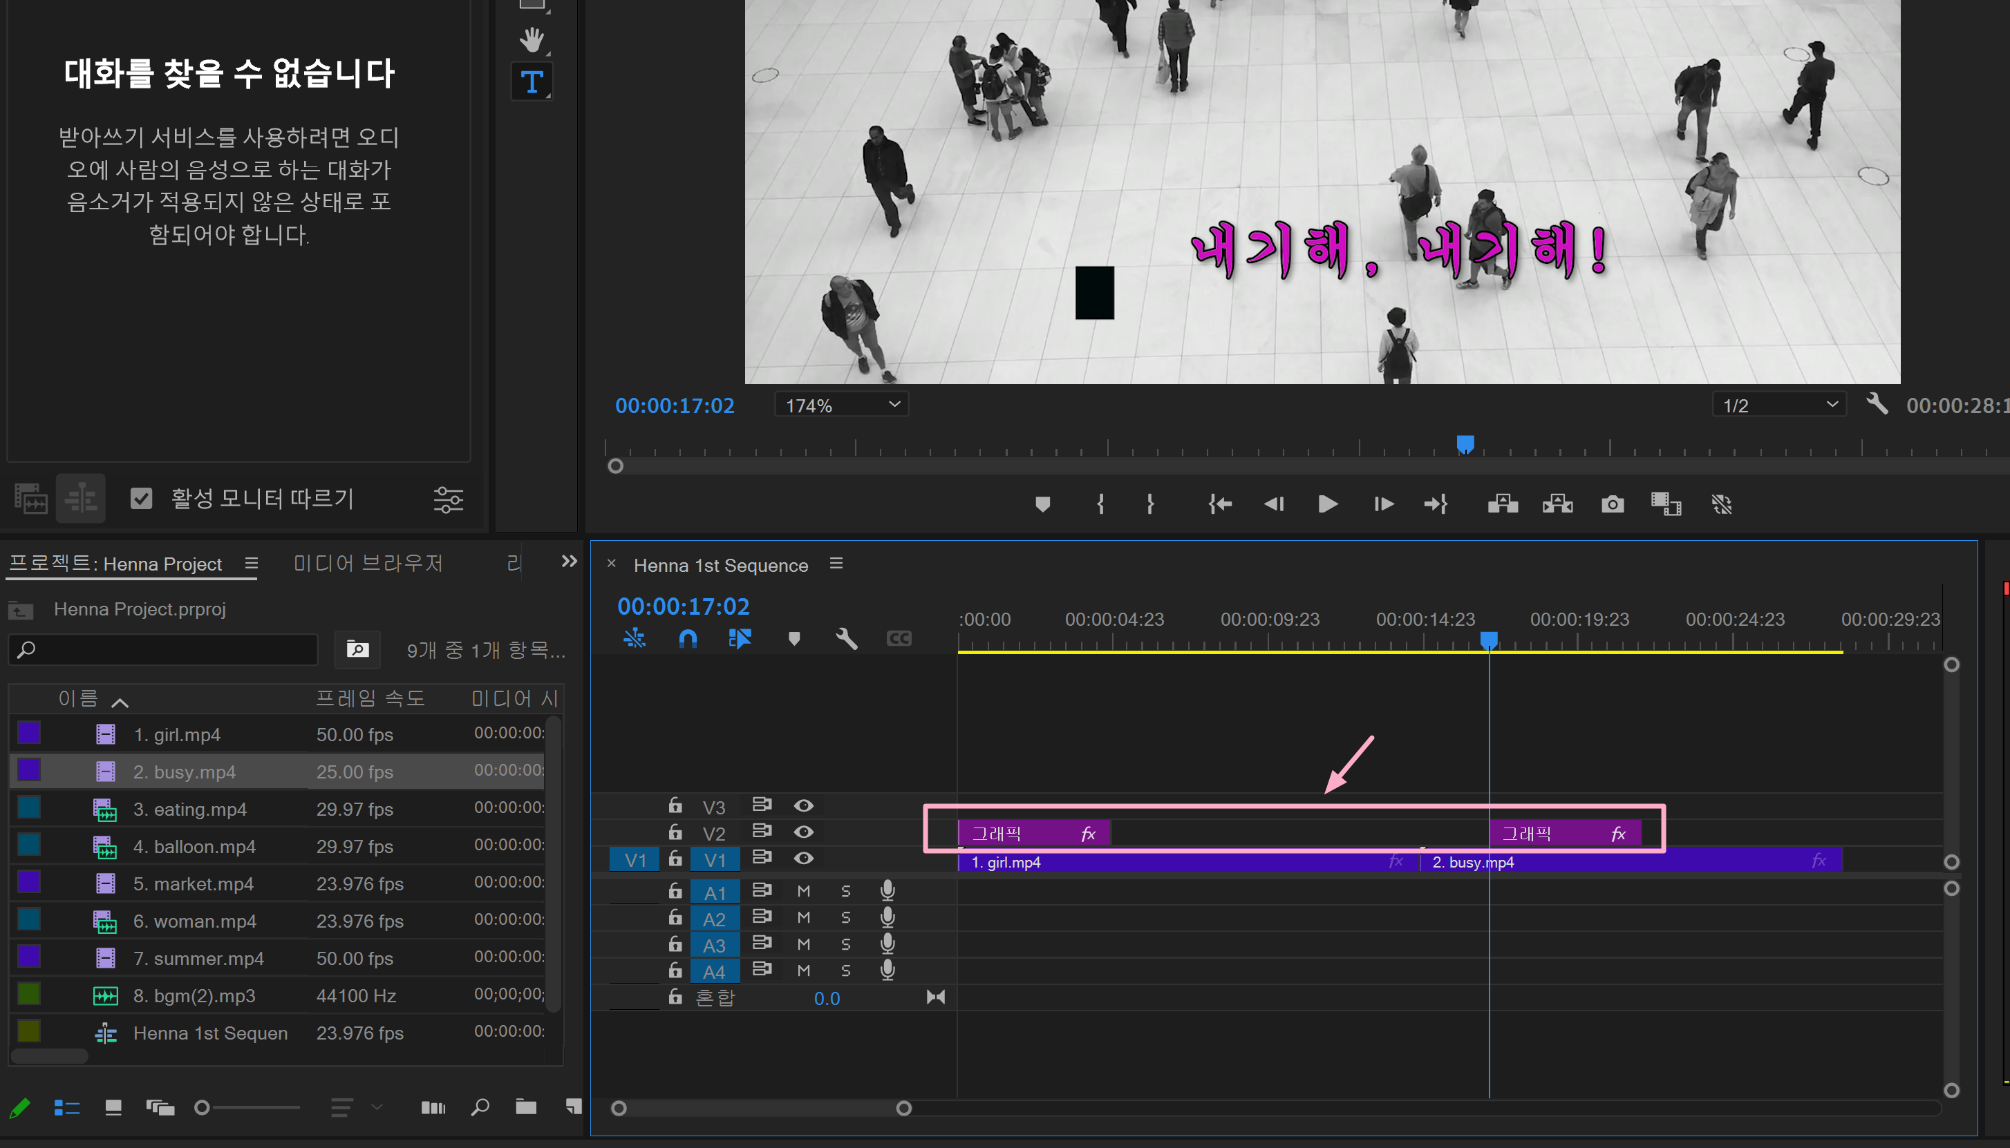Toggle sync lock on A4 track
Image resolution: width=2010 pixels, height=1148 pixels.
tap(761, 970)
